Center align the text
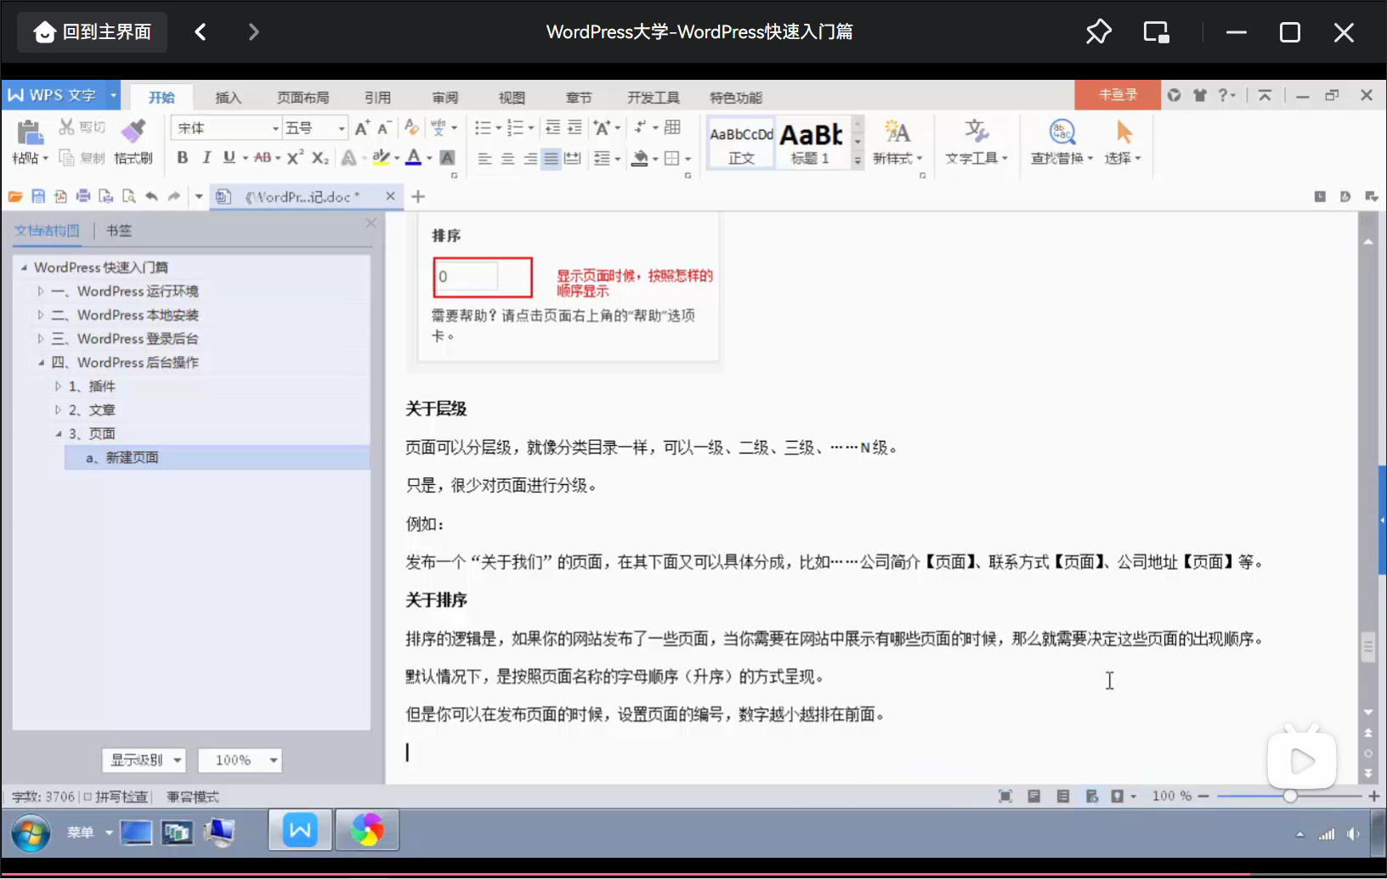This screenshot has height=879, width=1387. (507, 158)
